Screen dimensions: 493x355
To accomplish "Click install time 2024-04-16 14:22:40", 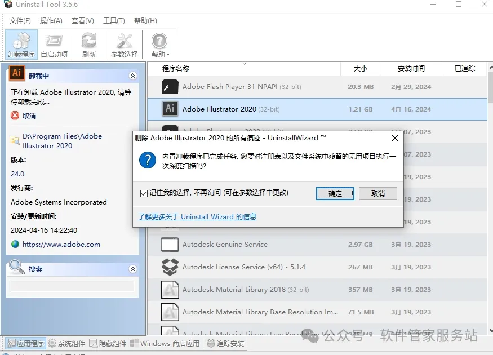I will [44, 230].
